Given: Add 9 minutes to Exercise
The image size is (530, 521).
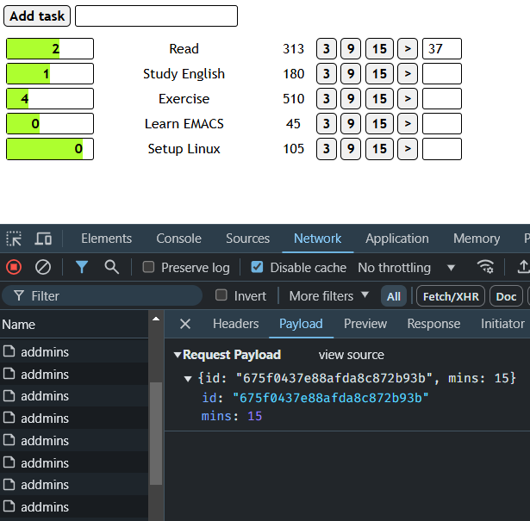Looking at the screenshot, I should (x=351, y=98).
